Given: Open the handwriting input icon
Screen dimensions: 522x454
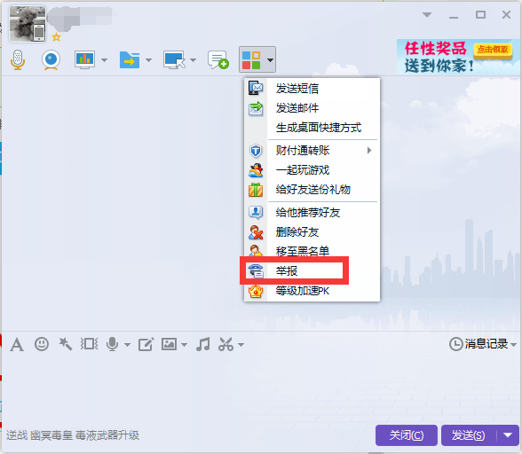Looking at the screenshot, I should 146,344.
